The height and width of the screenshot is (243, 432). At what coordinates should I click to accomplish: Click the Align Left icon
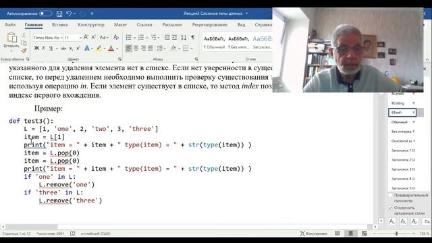click(129, 49)
